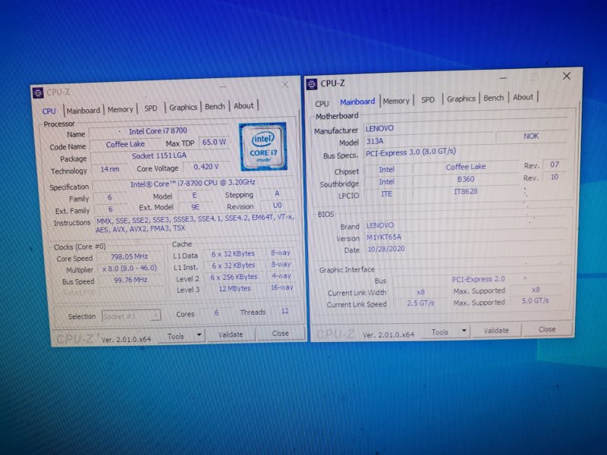Click the Coffee Lake code name value in left window
The image size is (607, 455).
coord(125,144)
